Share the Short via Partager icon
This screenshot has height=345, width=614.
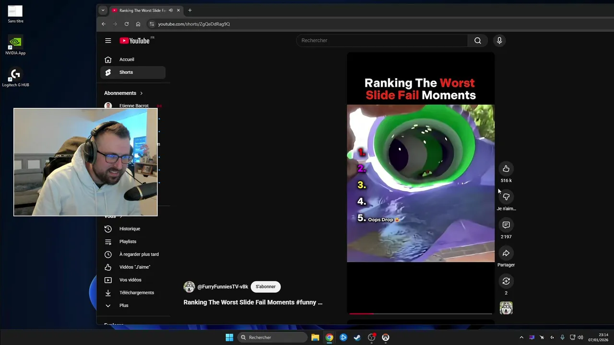pyautogui.click(x=506, y=253)
